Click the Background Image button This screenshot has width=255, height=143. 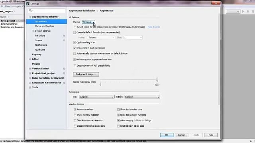(86, 74)
